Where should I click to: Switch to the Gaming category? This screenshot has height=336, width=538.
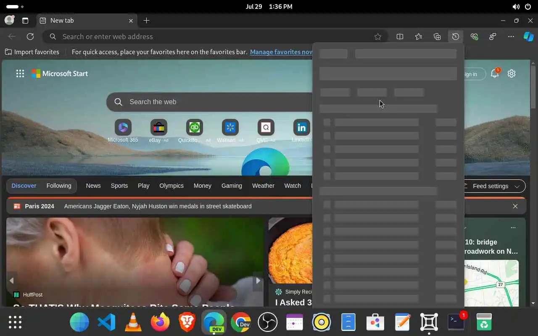(232, 186)
